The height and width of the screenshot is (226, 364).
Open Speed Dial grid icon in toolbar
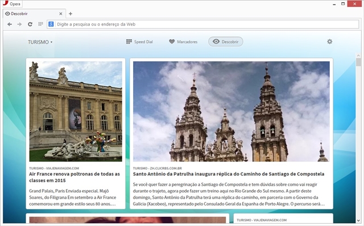(40, 24)
